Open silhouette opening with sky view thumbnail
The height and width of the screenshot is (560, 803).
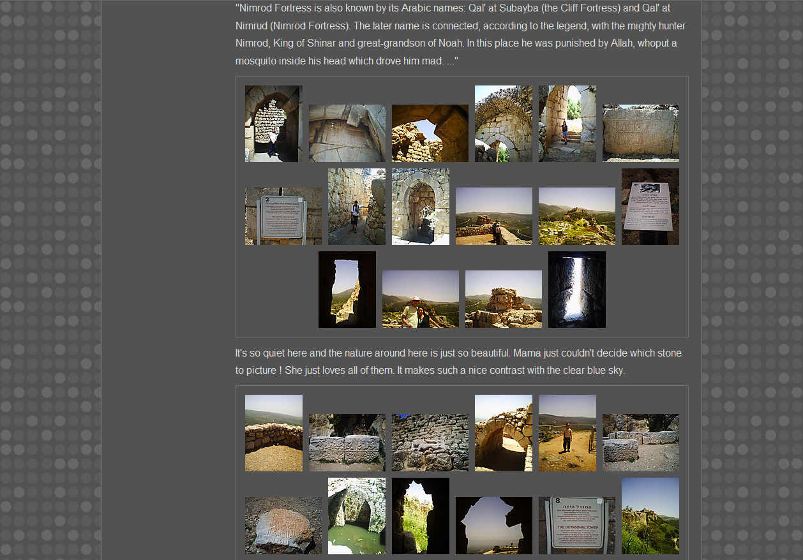(493, 525)
